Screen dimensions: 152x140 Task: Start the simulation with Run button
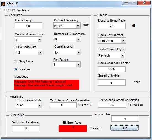tap(124, 128)
